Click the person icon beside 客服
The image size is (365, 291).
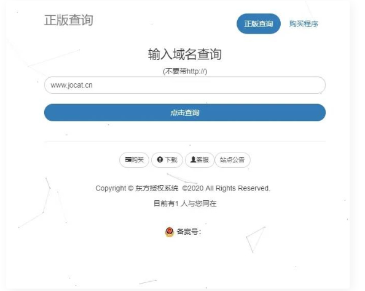click(193, 160)
